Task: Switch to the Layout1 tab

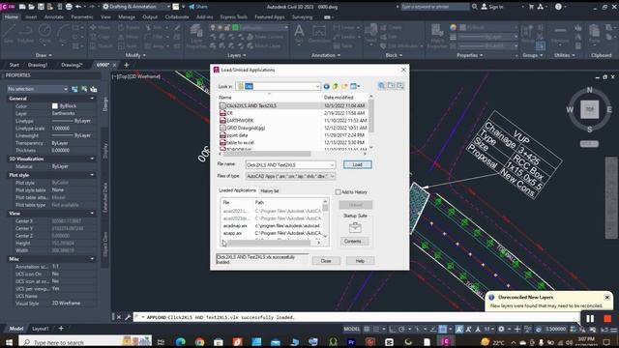Action: (40, 329)
